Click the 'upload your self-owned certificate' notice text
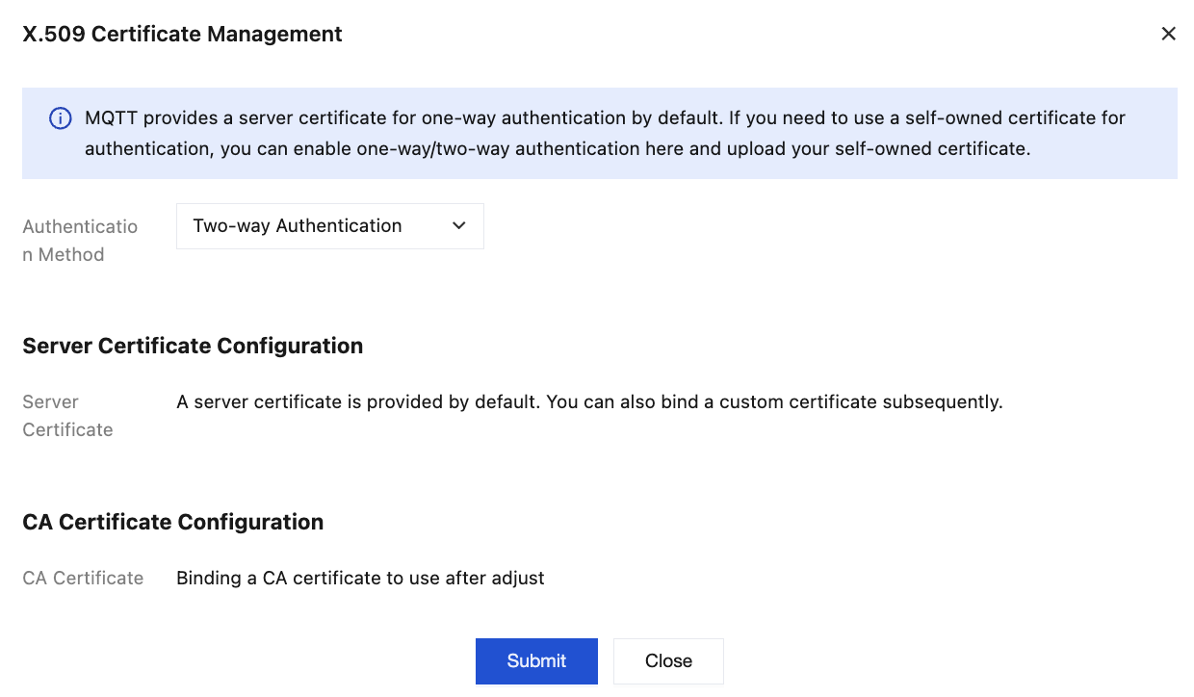Screen dimensions: 1194x697 (x=867, y=149)
